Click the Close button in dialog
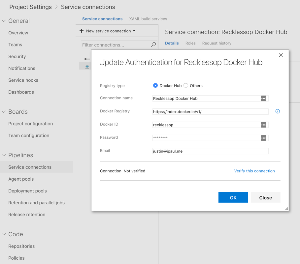 (266, 197)
